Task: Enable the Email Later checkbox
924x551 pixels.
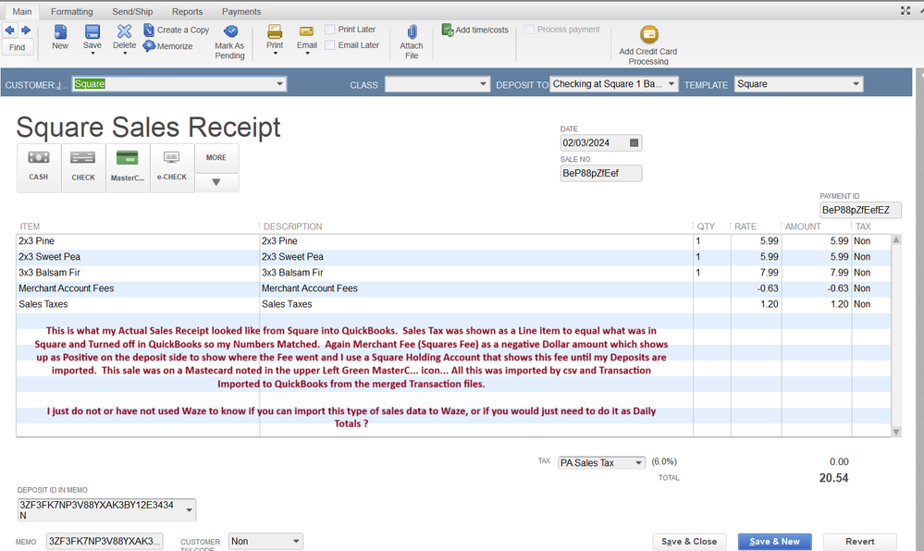Action: (330, 45)
